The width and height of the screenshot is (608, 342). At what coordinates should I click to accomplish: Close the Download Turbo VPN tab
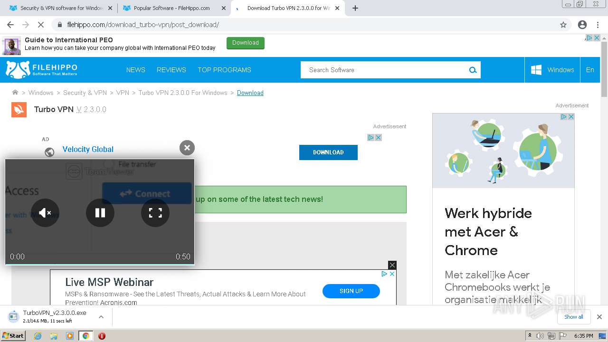[x=337, y=8]
